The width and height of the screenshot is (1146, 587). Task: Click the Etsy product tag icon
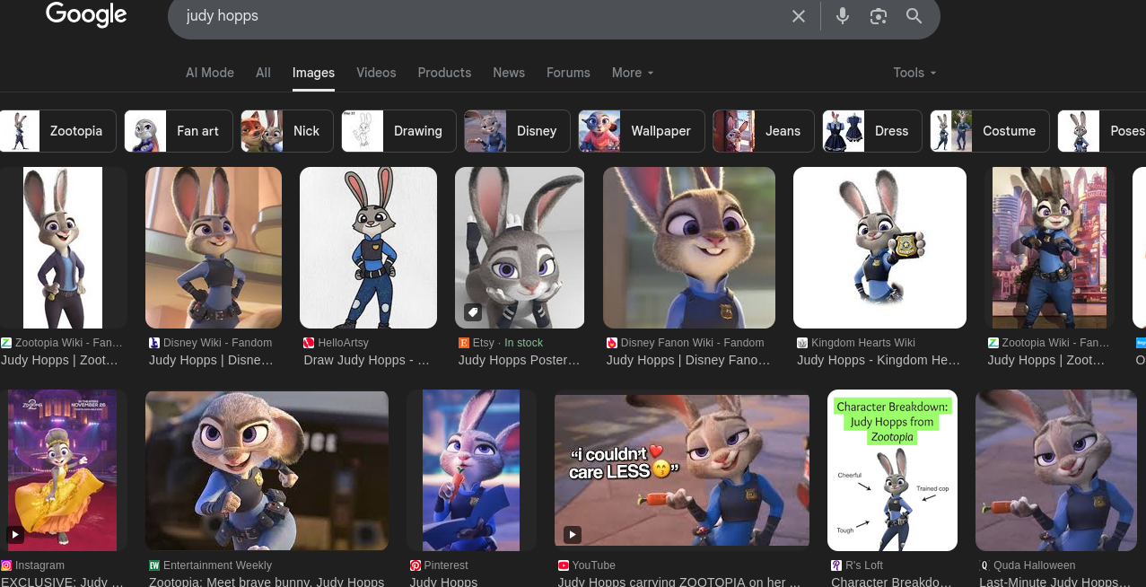click(x=473, y=312)
